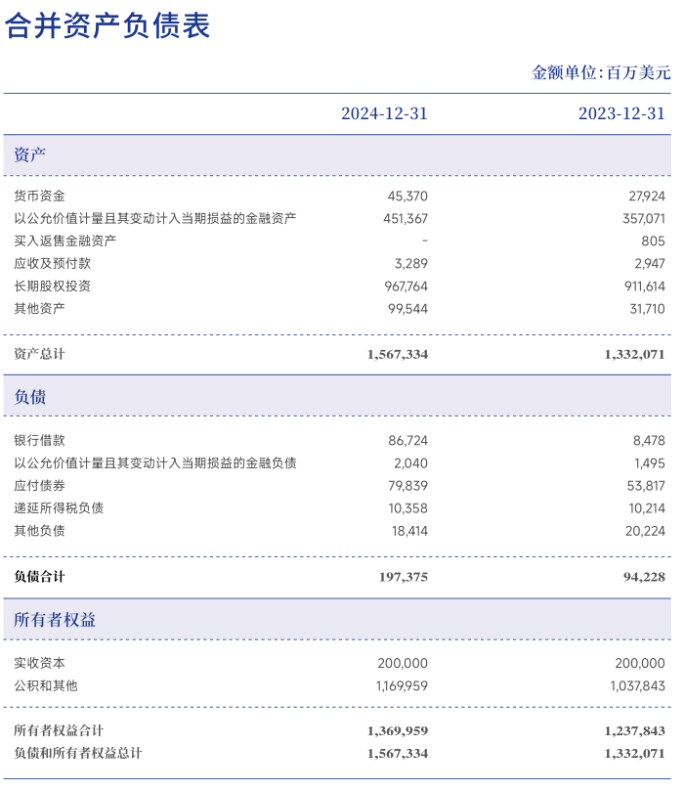This screenshot has width=685, height=791.
Task: Select the 197,375 total liabilities value
Action: [x=403, y=577]
